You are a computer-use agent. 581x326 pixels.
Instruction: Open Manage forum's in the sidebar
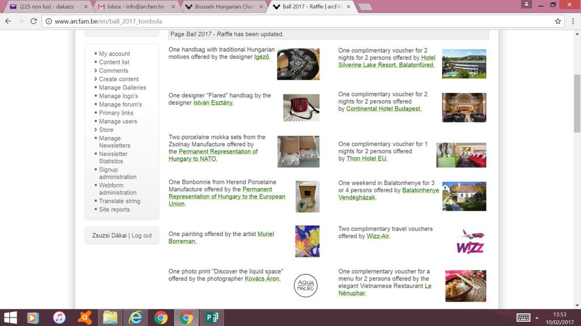coord(120,105)
